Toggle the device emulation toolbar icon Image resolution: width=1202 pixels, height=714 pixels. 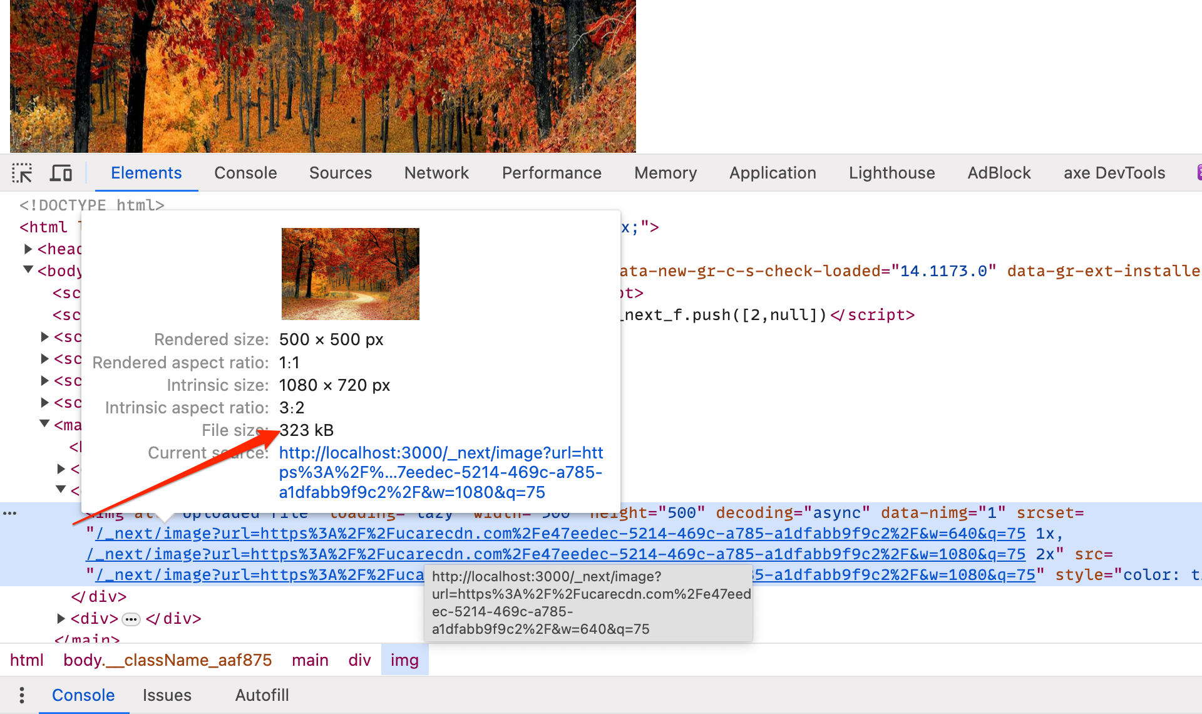61,172
